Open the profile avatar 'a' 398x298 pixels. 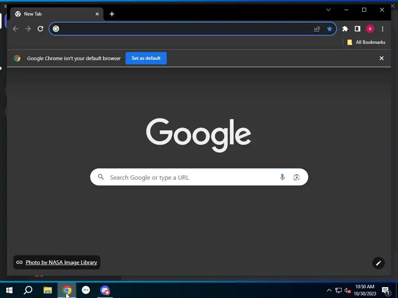click(x=370, y=29)
